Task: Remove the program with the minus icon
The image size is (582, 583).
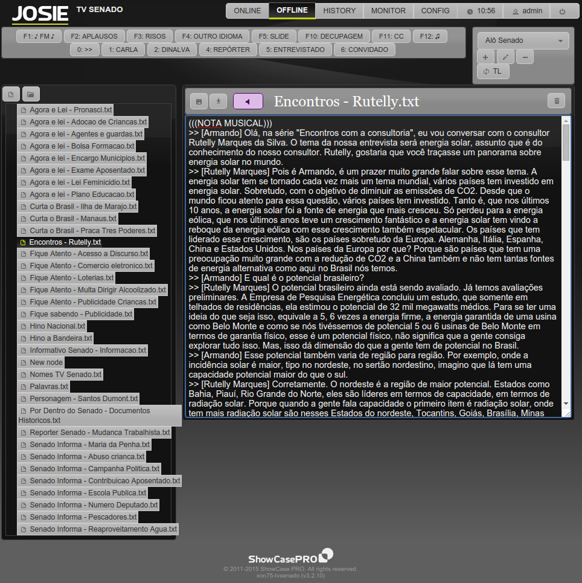Action: (525, 57)
